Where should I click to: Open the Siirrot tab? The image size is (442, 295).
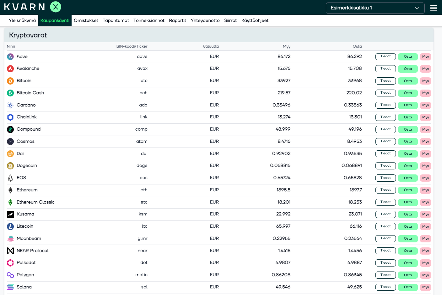230,20
